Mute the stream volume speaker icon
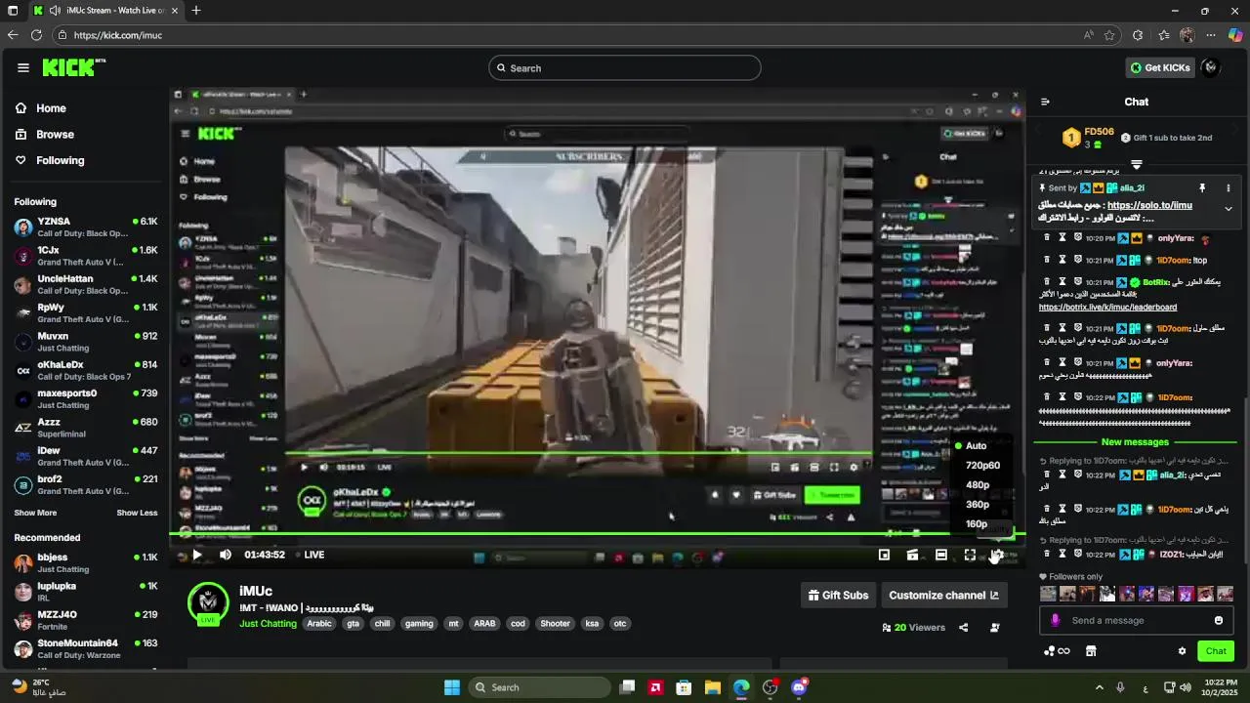 click(x=226, y=555)
